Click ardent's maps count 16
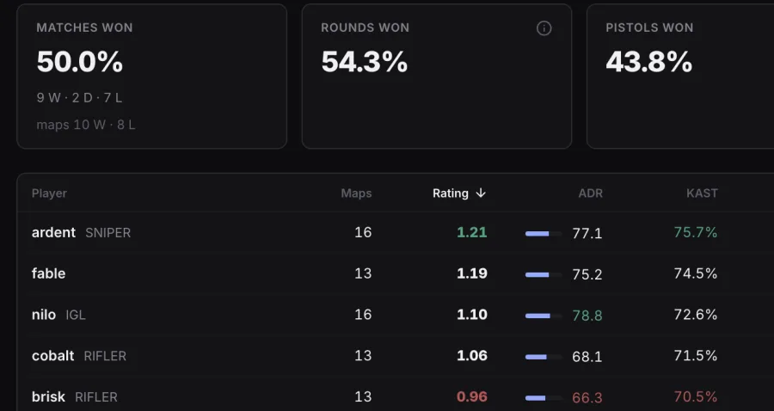The image size is (774, 411). [x=363, y=232]
